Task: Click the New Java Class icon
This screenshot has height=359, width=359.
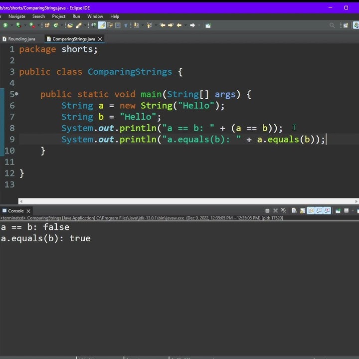Action: pyautogui.click(x=55, y=25)
